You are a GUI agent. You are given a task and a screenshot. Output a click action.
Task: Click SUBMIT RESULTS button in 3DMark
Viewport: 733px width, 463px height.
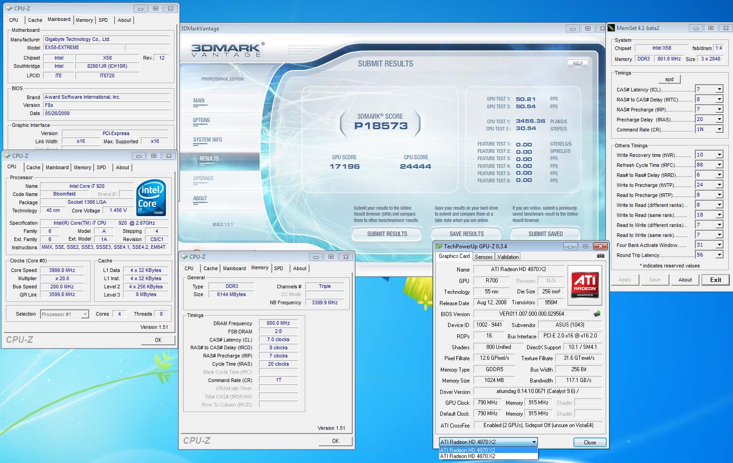tap(387, 234)
